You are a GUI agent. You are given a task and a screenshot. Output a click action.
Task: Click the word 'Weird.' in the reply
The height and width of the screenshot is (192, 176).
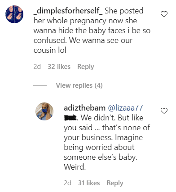point(75,167)
